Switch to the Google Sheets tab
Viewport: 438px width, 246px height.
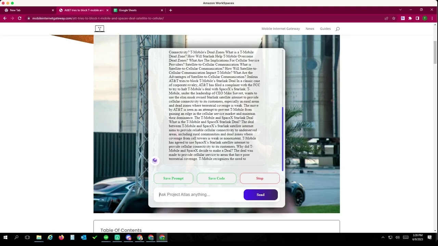point(138,10)
